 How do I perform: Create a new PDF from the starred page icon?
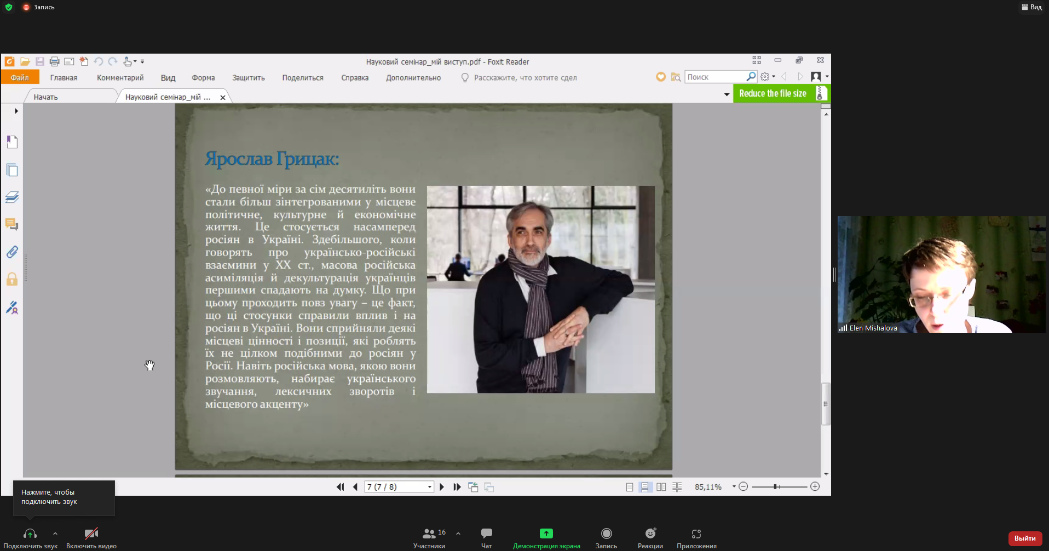click(x=84, y=62)
